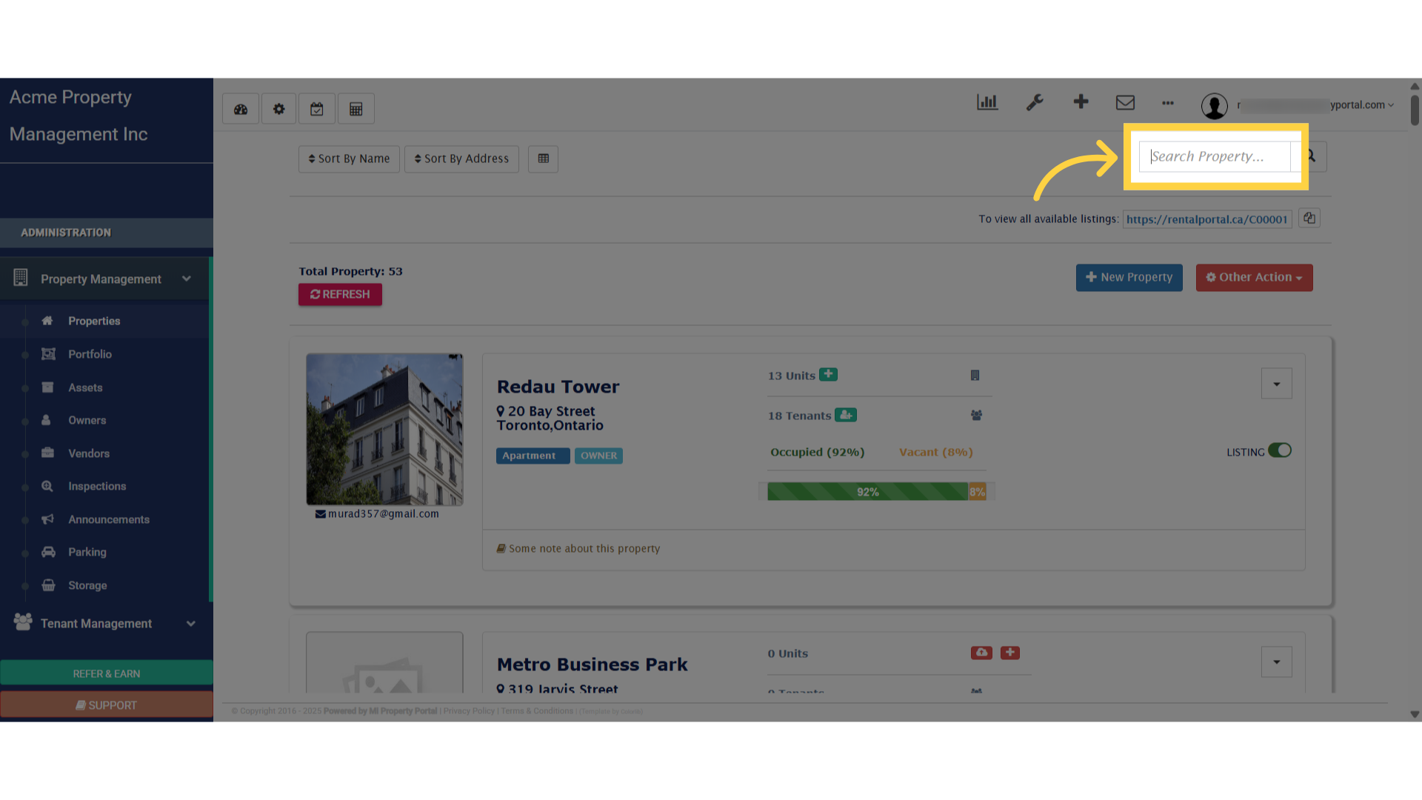Click the Search Property input field

point(1215,156)
